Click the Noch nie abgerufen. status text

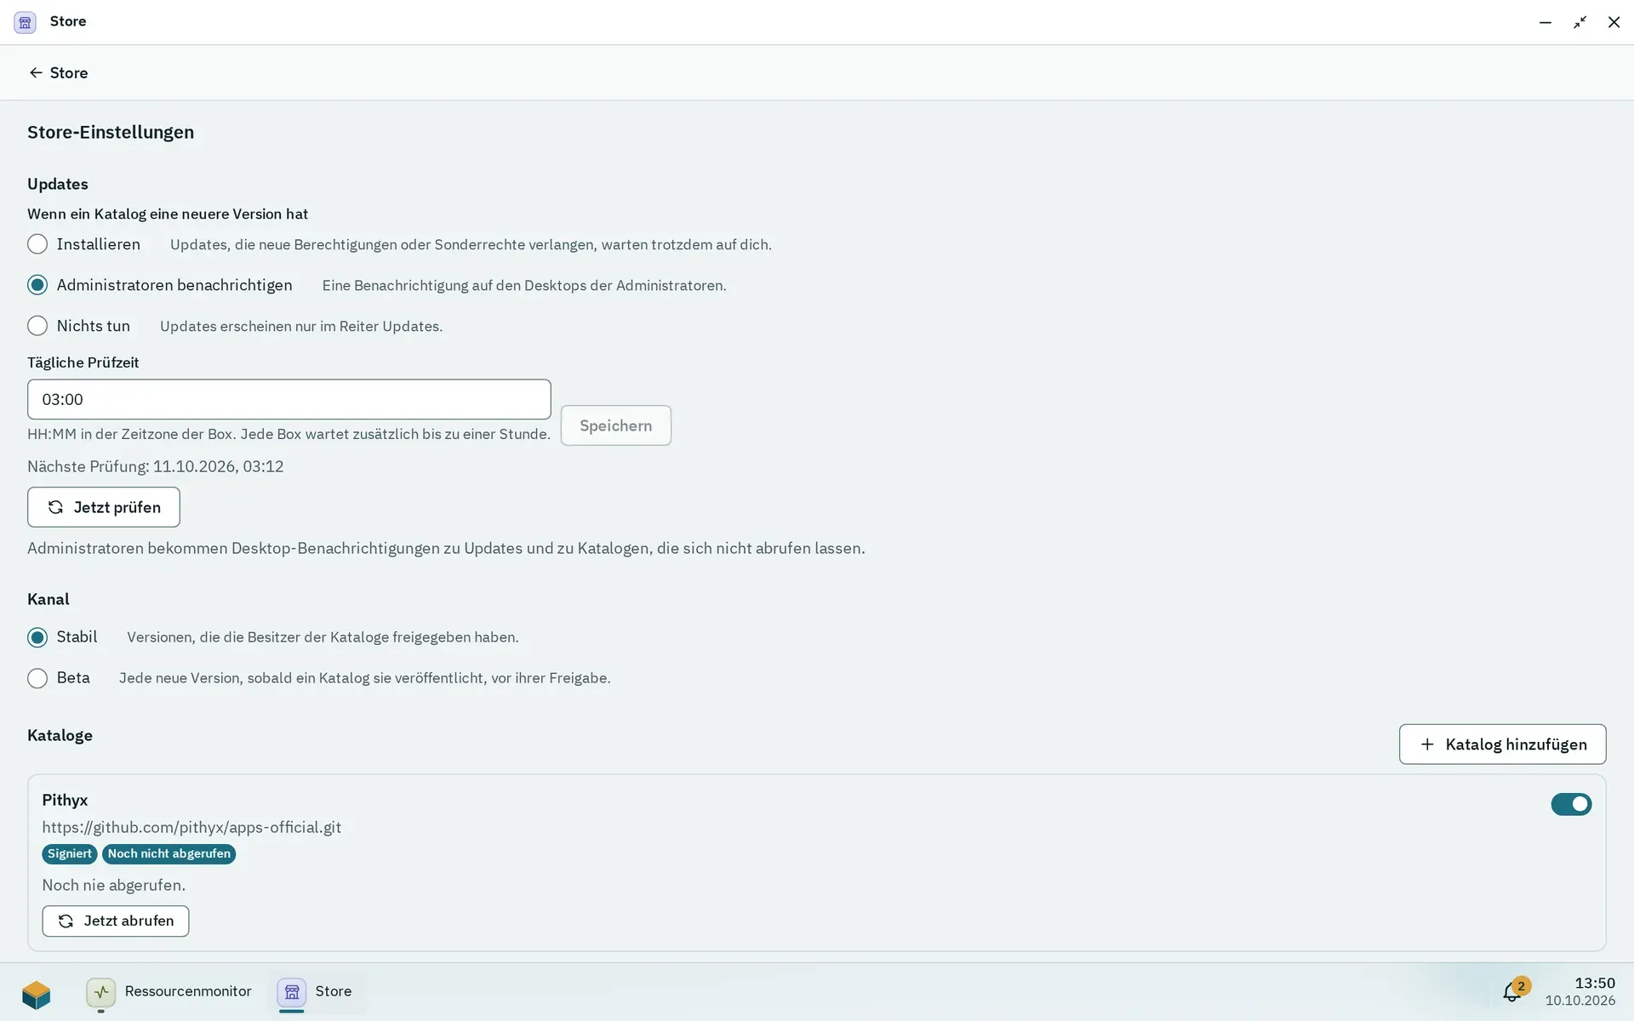pos(114,886)
